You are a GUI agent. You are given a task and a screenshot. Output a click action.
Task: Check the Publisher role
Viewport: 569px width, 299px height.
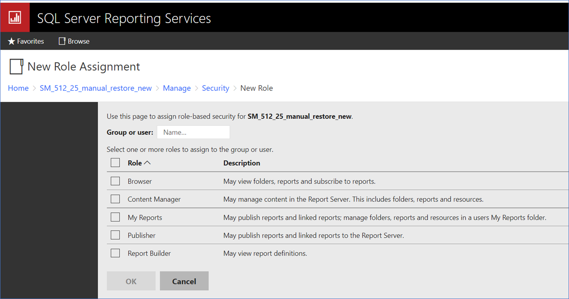click(x=115, y=235)
